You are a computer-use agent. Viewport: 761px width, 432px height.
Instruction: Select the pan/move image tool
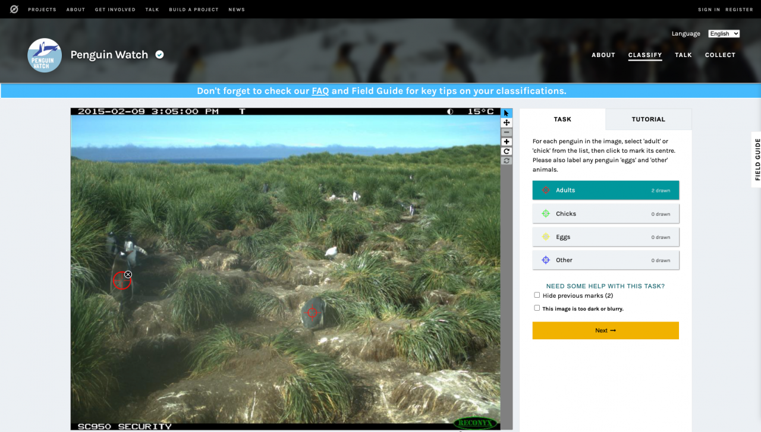coord(507,122)
